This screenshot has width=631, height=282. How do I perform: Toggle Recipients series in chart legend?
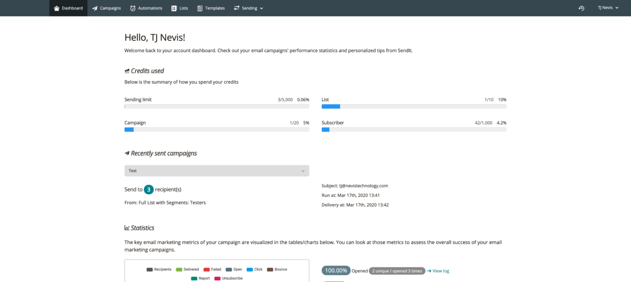(x=159, y=269)
